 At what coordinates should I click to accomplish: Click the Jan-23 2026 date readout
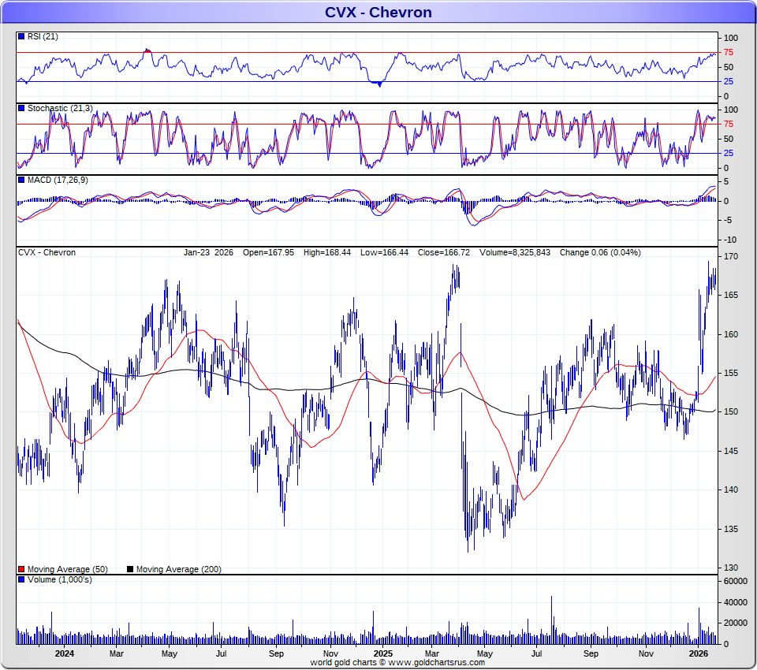(x=208, y=252)
